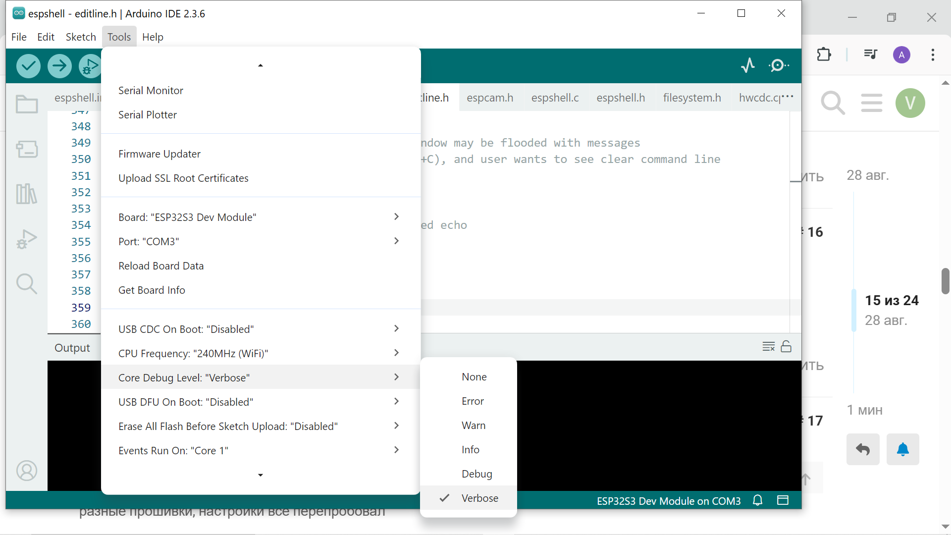Screen dimensions: 951x535
Task: Select Error debug level
Action: 469,401
